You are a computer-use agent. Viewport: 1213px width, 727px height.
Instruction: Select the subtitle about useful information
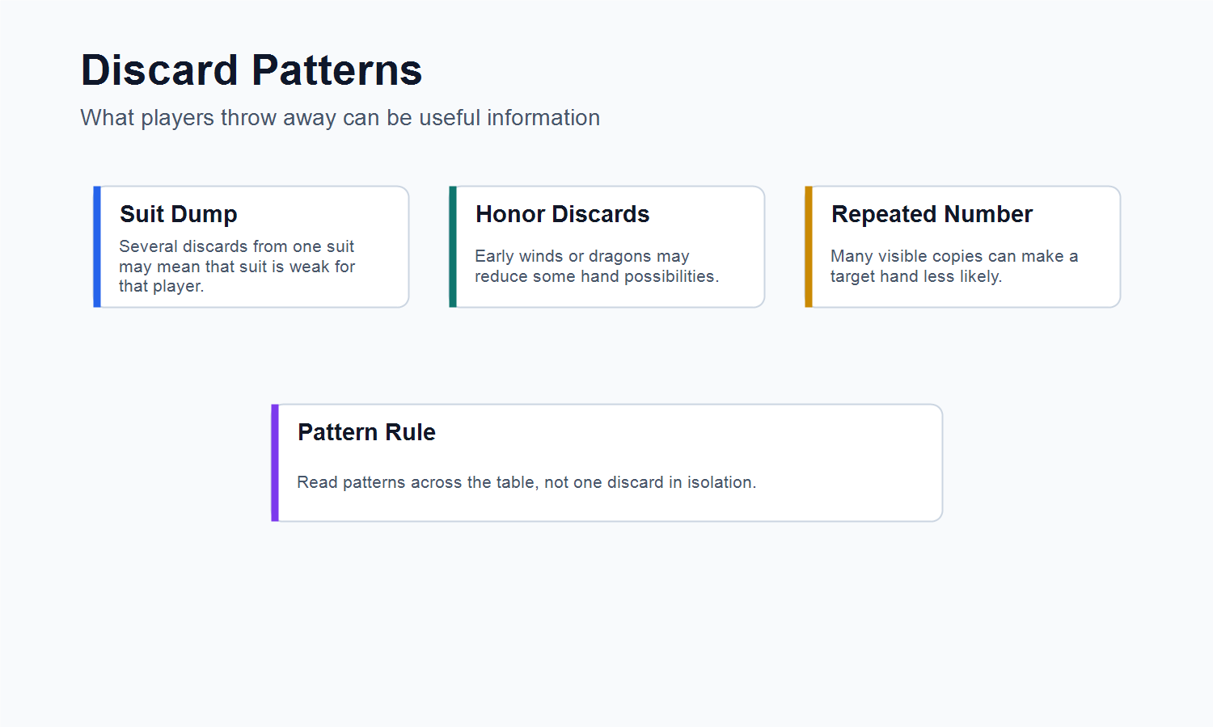click(340, 118)
